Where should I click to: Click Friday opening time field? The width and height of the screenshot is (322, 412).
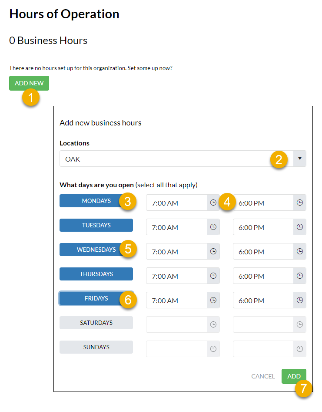(x=176, y=300)
